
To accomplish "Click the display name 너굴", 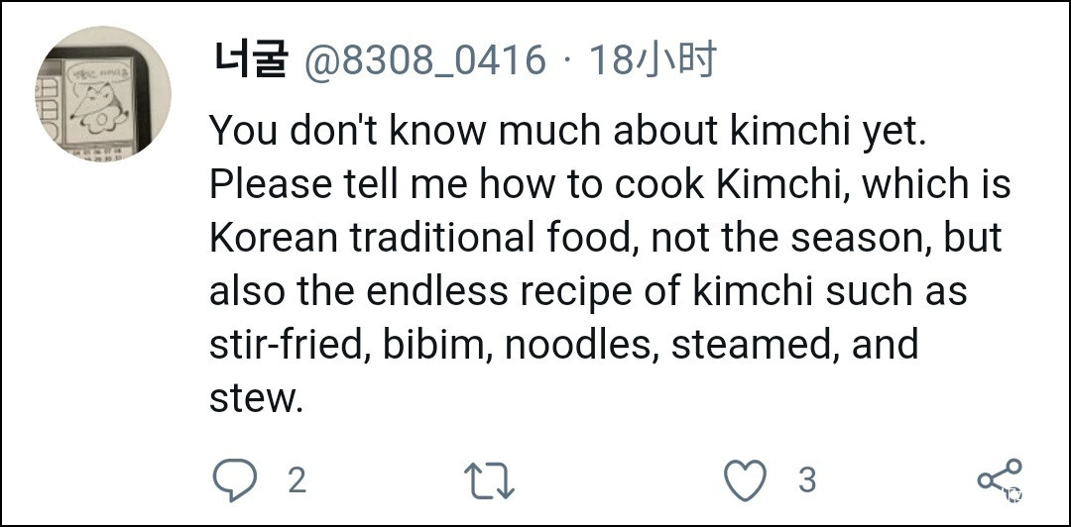I will pyautogui.click(x=250, y=61).
